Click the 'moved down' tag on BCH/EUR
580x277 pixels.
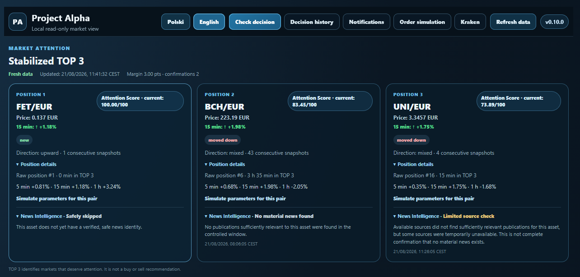(x=223, y=140)
